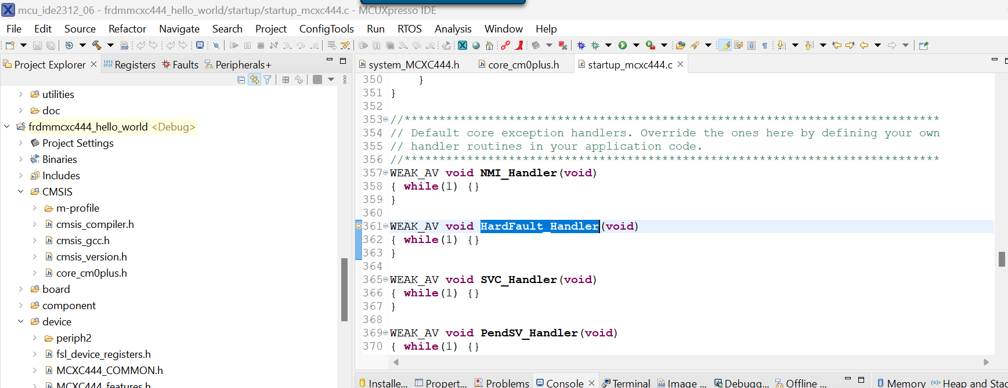Toggle word wrap icon in toolbar

point(738,45)
